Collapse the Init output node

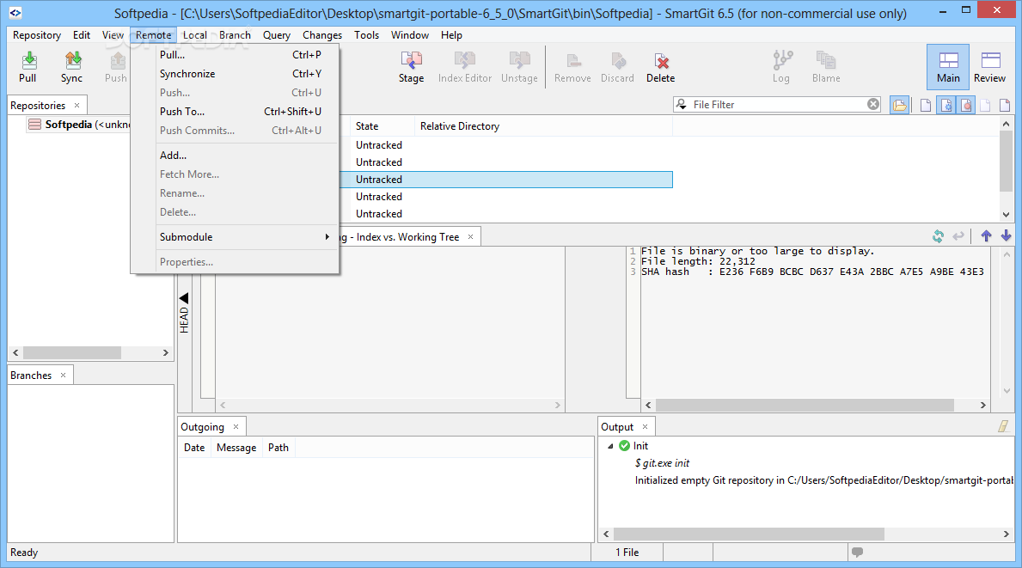[x=611, y=446]
